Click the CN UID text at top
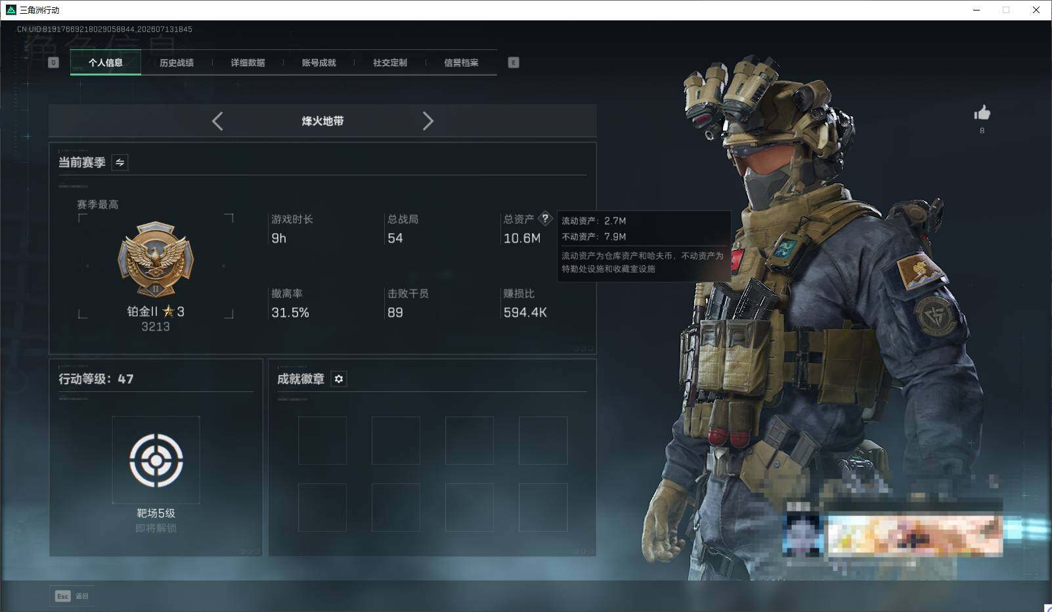1052x612 pixels. click(x=104, y=30)
